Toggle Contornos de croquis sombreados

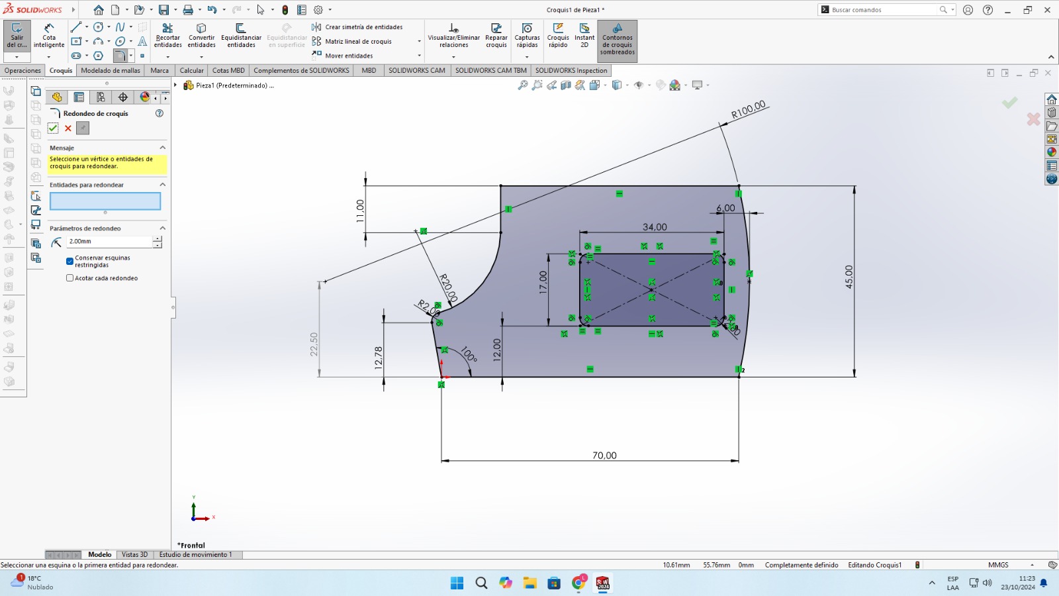coord(617,41)
